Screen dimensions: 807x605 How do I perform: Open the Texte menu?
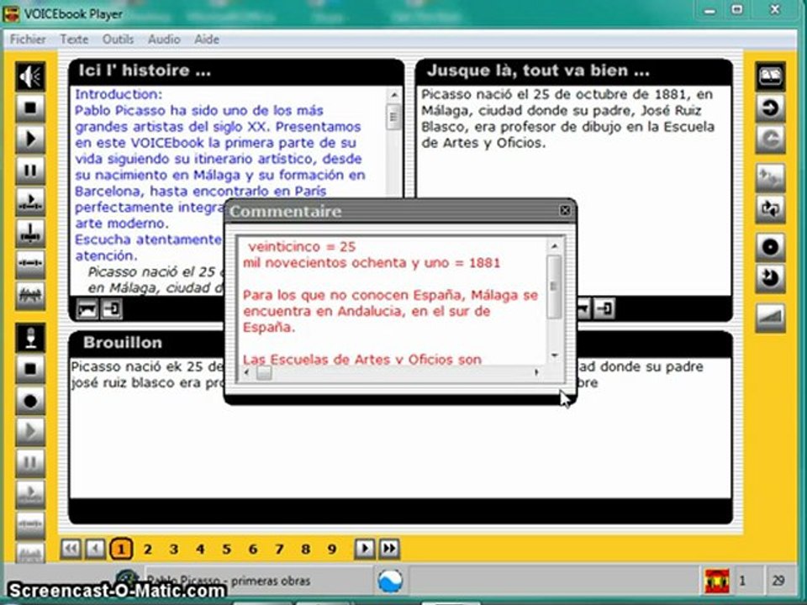coord(74,39)
